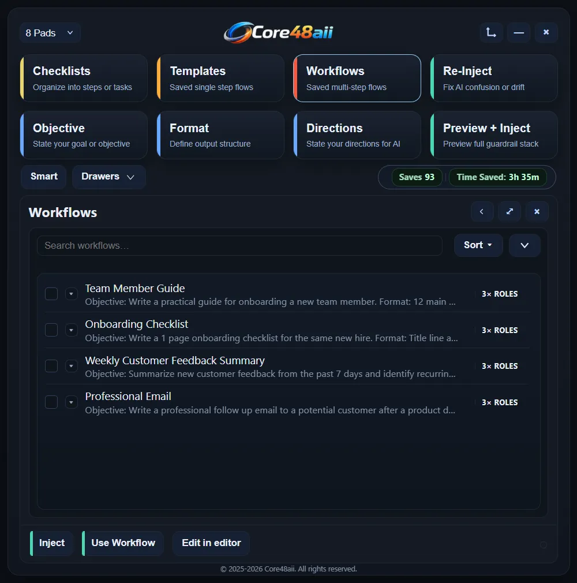Click the Workflows panel heading
The height and width of the screenshot is (583, 577).
pyautogui.click(x=63, y=212)
